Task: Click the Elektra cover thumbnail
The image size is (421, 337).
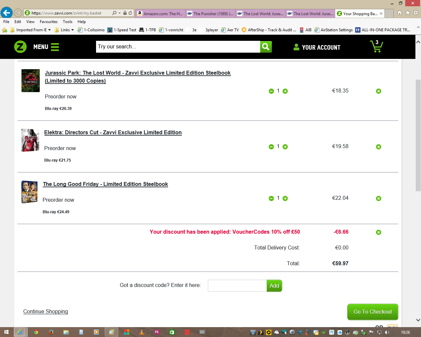Action: [x=30, y=140]
